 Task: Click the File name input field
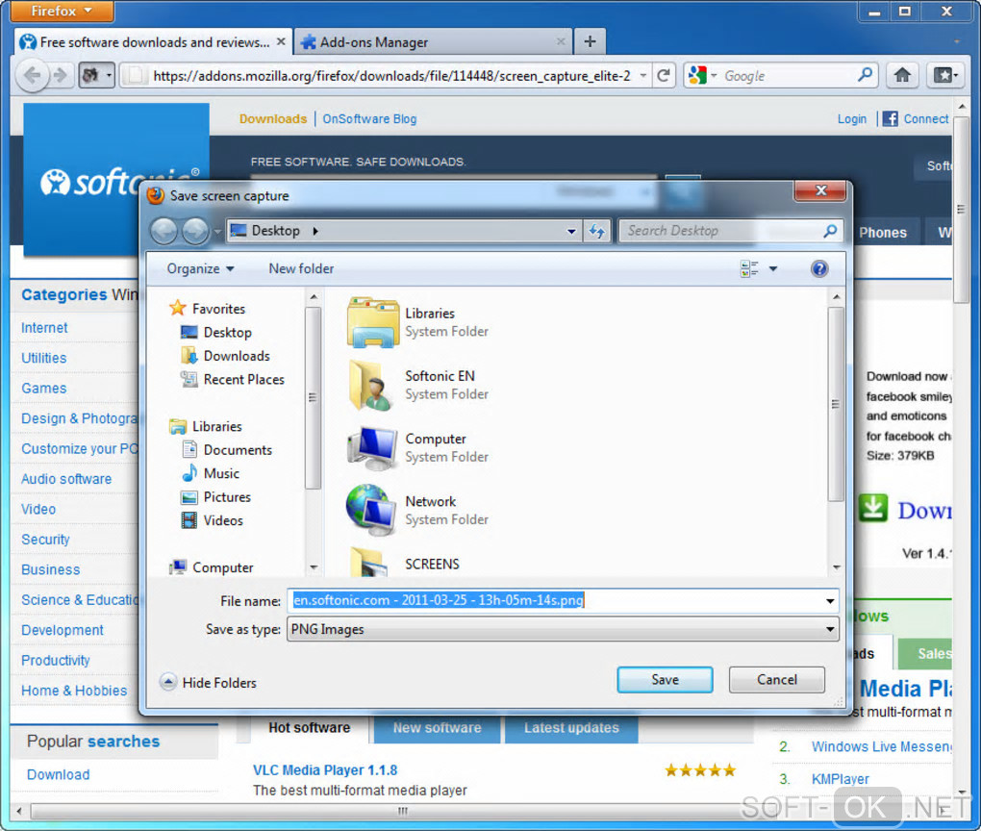555,601
